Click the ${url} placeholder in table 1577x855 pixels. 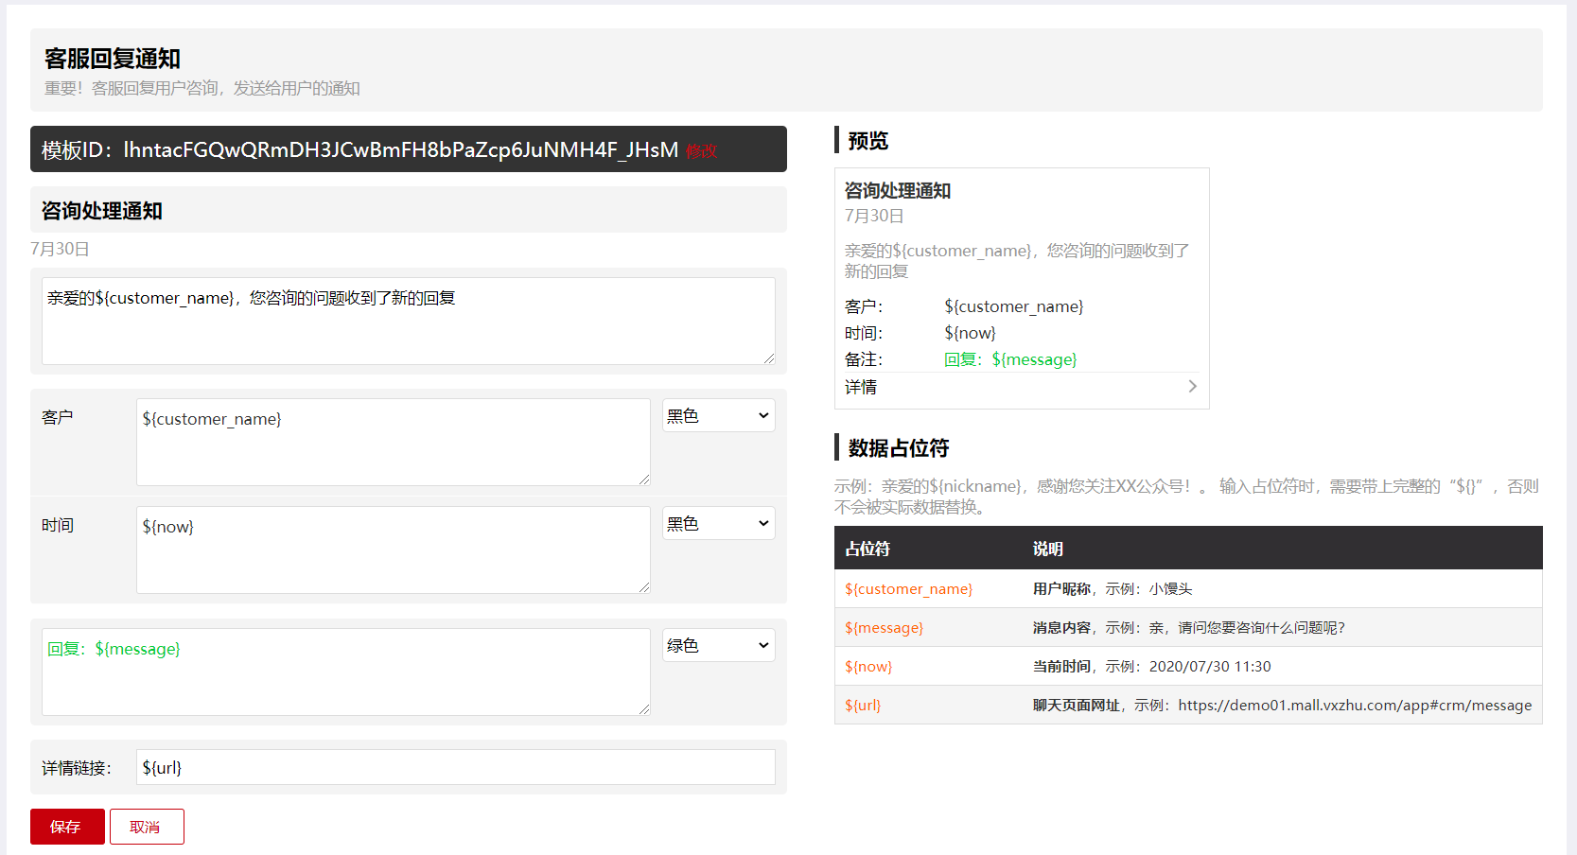(x=862, y=706)
